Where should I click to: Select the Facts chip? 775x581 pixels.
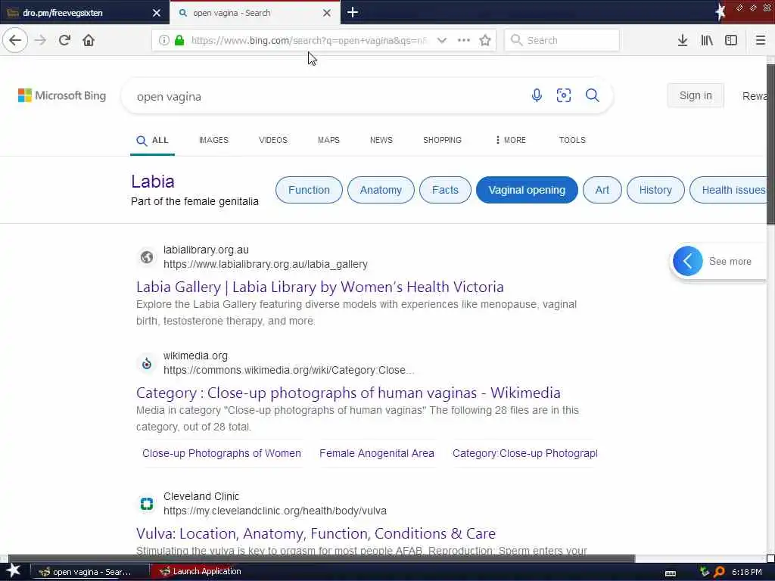pos(445,190)
